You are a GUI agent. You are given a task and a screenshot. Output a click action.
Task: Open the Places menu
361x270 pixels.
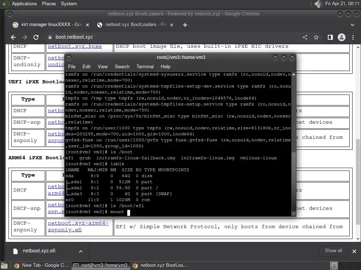point(49,4)
